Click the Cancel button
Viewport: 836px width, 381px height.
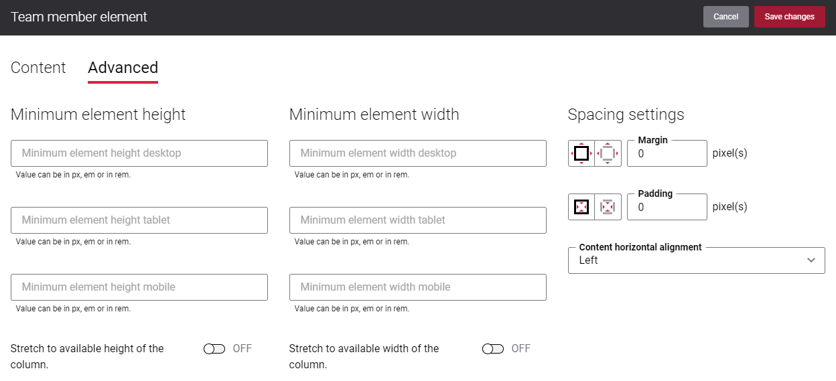(726, 17)
